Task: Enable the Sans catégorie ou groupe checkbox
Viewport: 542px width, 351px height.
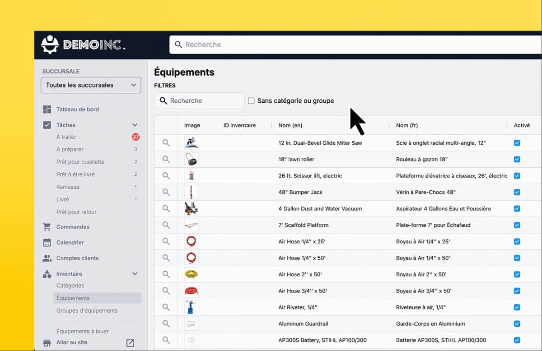Action: pyautogui.click(x=251, y=101)
